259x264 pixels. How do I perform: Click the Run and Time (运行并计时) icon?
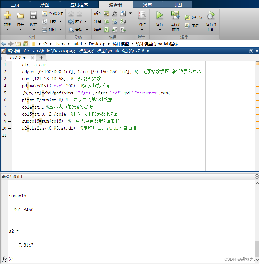coord(211,15)
